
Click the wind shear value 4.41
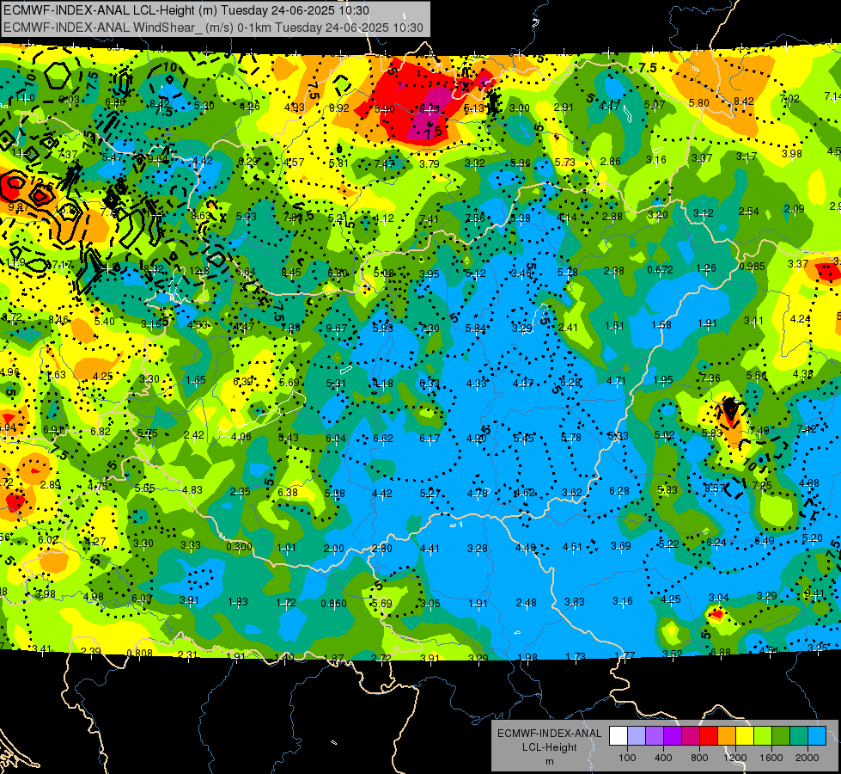tap(430, 549)
